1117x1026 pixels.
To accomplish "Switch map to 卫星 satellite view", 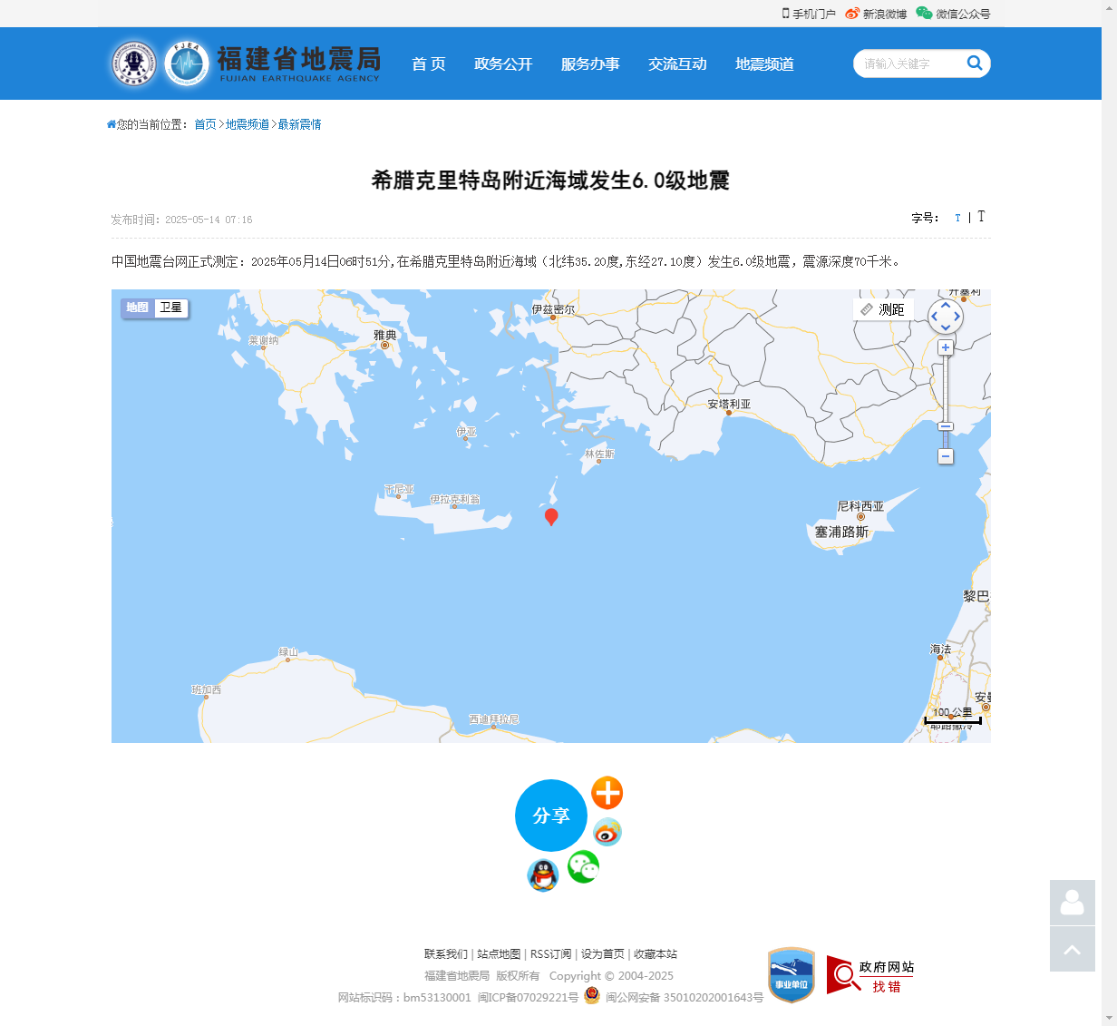I will pos(171,308).
